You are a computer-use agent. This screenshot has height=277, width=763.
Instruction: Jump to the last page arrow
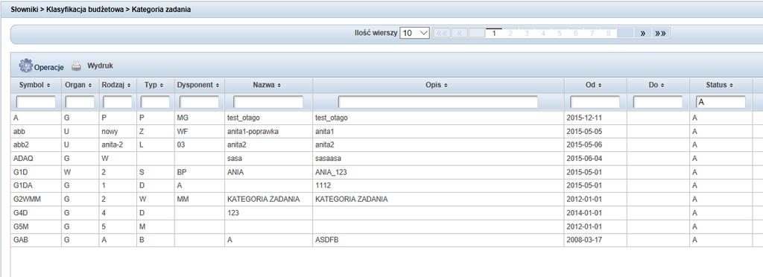[660, 33]
